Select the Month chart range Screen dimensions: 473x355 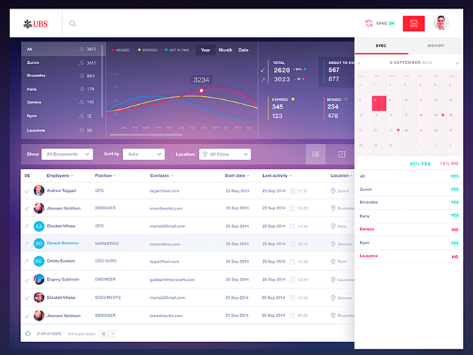coord(225,50)
